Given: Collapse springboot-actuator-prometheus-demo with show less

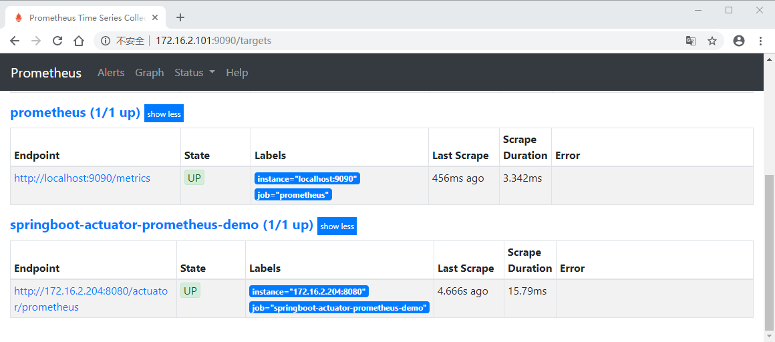Looking at the screenshot, I should (x=337, y=226).
